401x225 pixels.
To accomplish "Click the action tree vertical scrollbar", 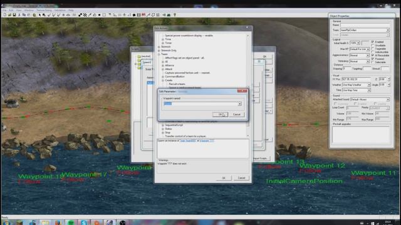I will click(x=247, y=86).
